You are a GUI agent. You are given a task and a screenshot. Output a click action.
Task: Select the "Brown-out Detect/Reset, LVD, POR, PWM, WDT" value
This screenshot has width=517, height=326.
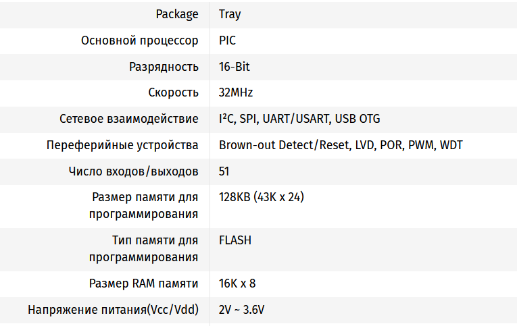click(341, 145)
